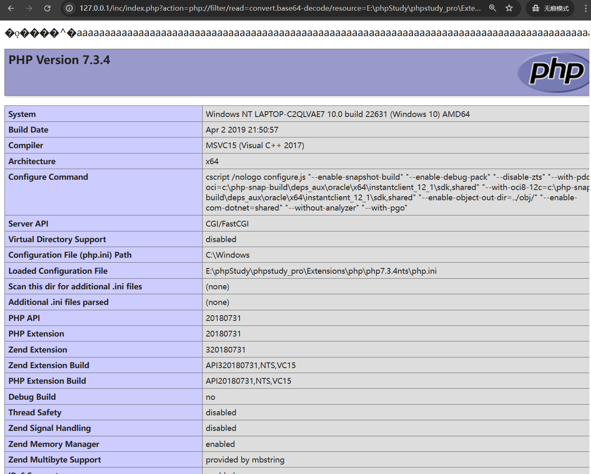
Task: Click the Configuration File (php.ini) Path label
Action: [x=70, y=255]
